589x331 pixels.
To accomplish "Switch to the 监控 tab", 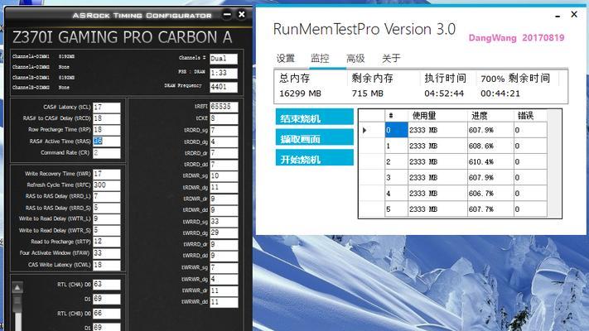I will pos(320,59).
